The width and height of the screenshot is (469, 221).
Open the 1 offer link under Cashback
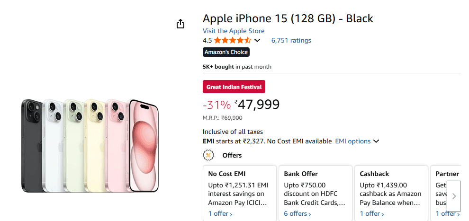click(x=372, y=213)
